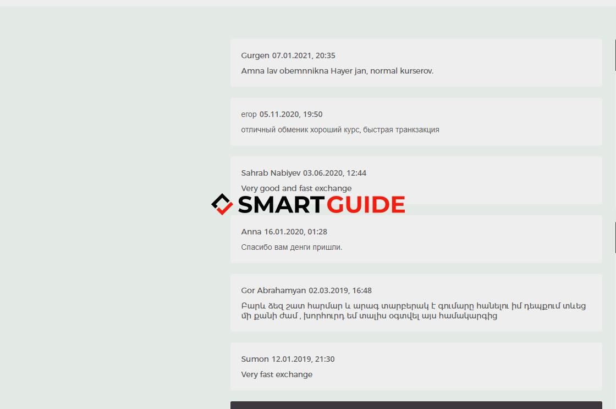Click reviewer name егор
Viewport: 616px width, 409px height.
click(249, 115)
